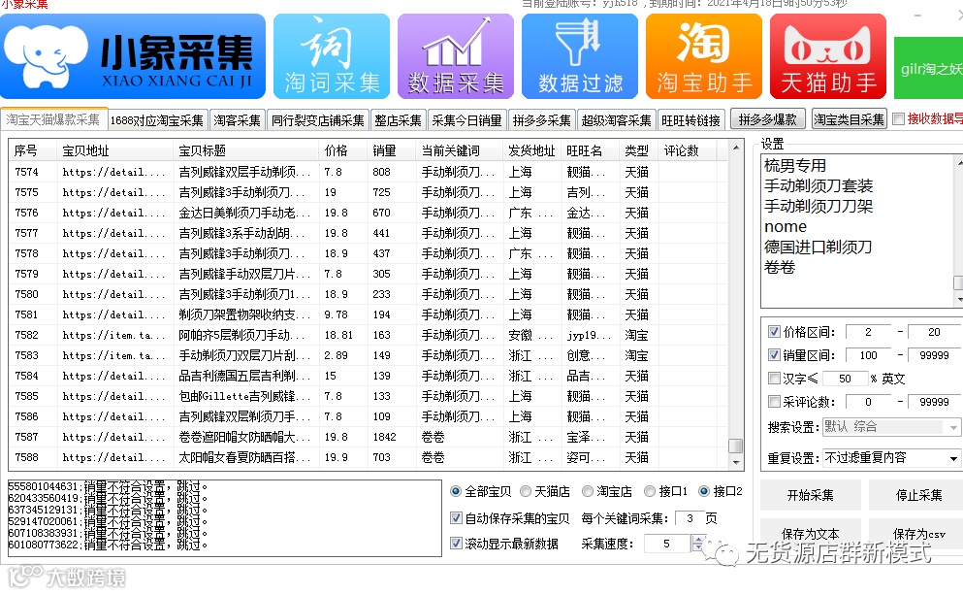963x595 pixels.
Task: Click the 采集速度 stepper arrows
Action: [x=697, y=543]
